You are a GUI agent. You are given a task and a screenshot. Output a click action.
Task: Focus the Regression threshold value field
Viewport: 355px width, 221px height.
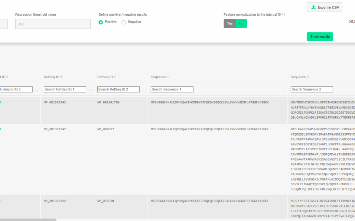tap(53, 24)
